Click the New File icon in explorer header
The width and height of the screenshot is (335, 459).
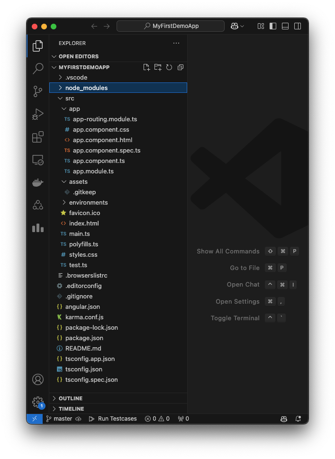pos(146,67)
